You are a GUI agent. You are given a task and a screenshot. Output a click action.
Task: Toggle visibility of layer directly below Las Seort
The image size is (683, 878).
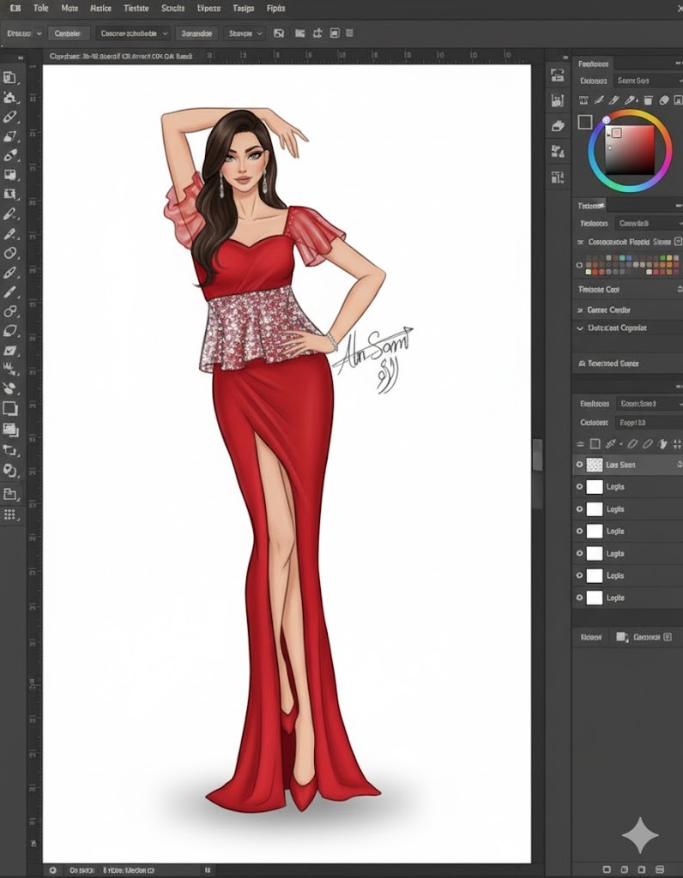click(579, 487)
